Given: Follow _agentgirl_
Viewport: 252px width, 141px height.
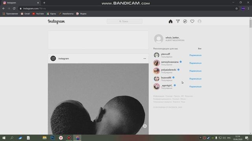Looking at the screenshot, I should pyautogui.click(x=195, y=87).
